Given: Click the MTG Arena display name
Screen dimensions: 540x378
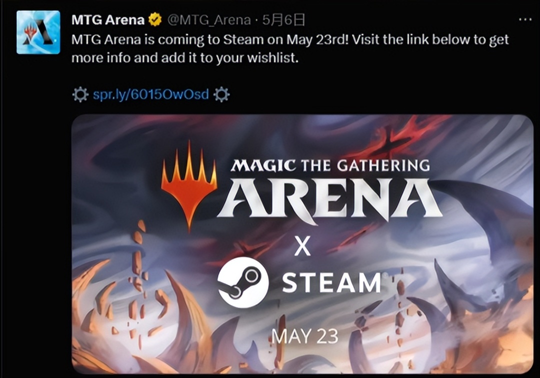Looking at the screenshot, I should (108, 20).
